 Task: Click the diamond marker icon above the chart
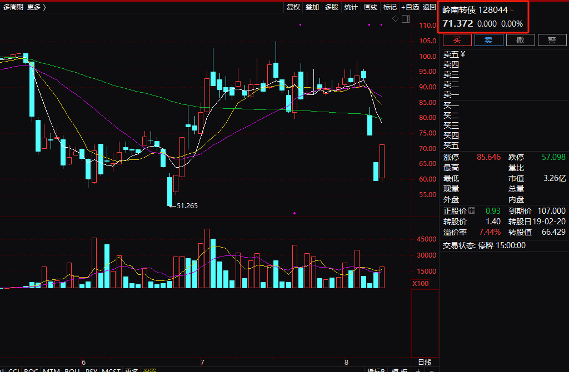(395, 19)
